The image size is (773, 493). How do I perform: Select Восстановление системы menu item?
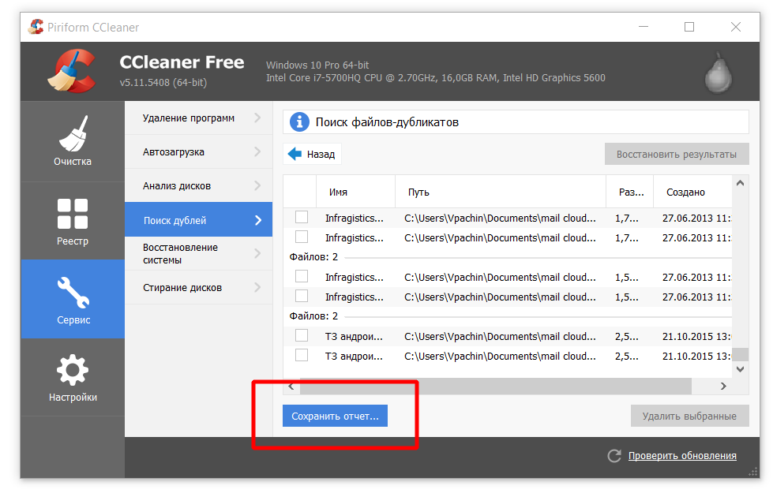tap(180, 253)
